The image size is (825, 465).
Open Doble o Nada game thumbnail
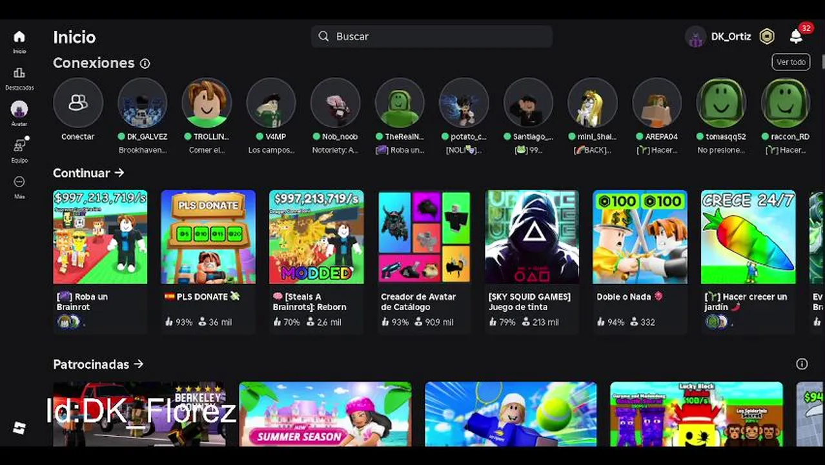coord(640,237)
